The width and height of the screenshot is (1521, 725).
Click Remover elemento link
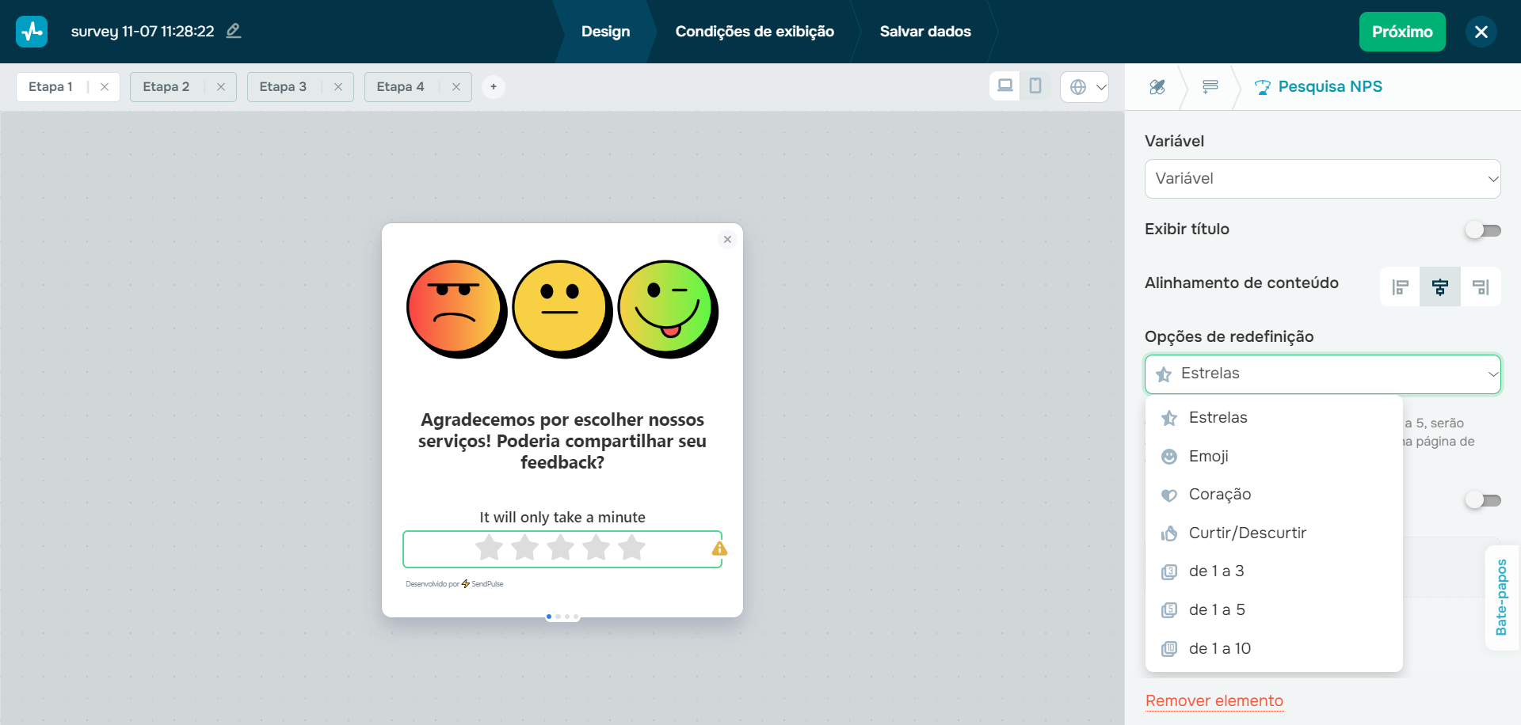[x=1214, y=701]
